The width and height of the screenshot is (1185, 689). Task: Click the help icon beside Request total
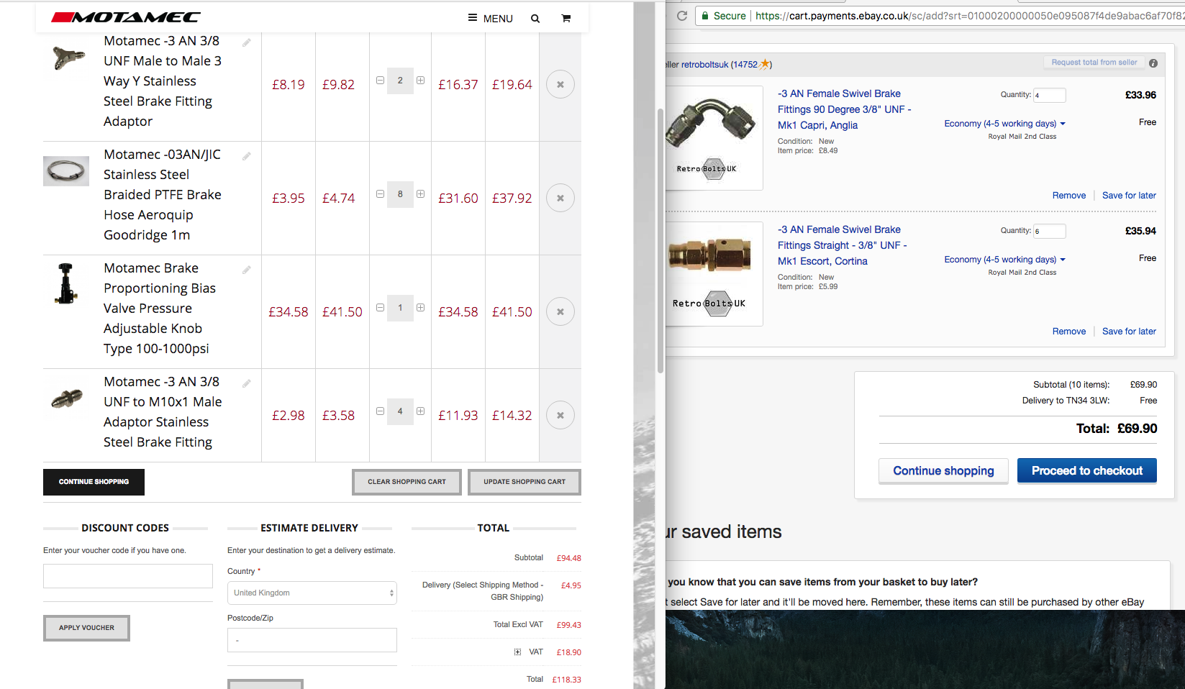(1153, 63)
